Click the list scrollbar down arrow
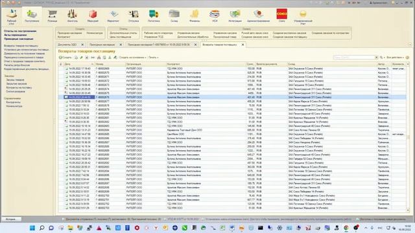Viewport: 415px width, 233px height. coord(408,210)
